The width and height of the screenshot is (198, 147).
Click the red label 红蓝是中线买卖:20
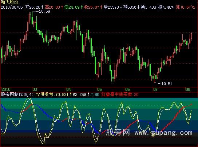pos(120,94)
